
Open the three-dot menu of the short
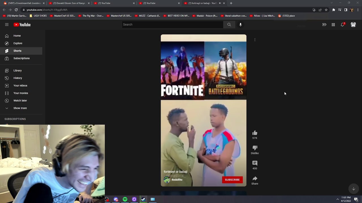click(x=255, y=40)
